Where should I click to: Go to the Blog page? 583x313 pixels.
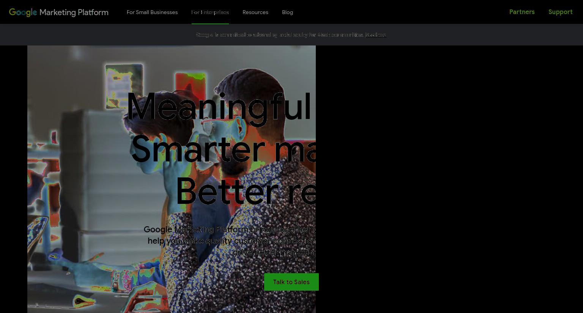(x=287, y=12)
